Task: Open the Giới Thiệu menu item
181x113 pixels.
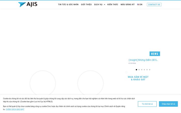Action: (86, 5)
